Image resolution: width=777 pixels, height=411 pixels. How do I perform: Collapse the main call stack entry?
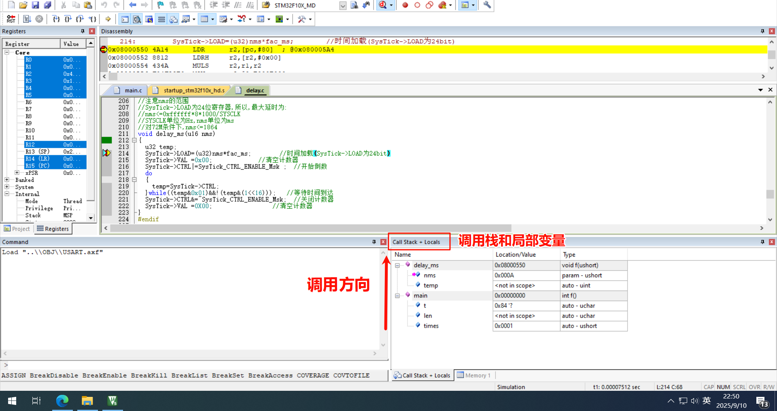pos(397,296)
